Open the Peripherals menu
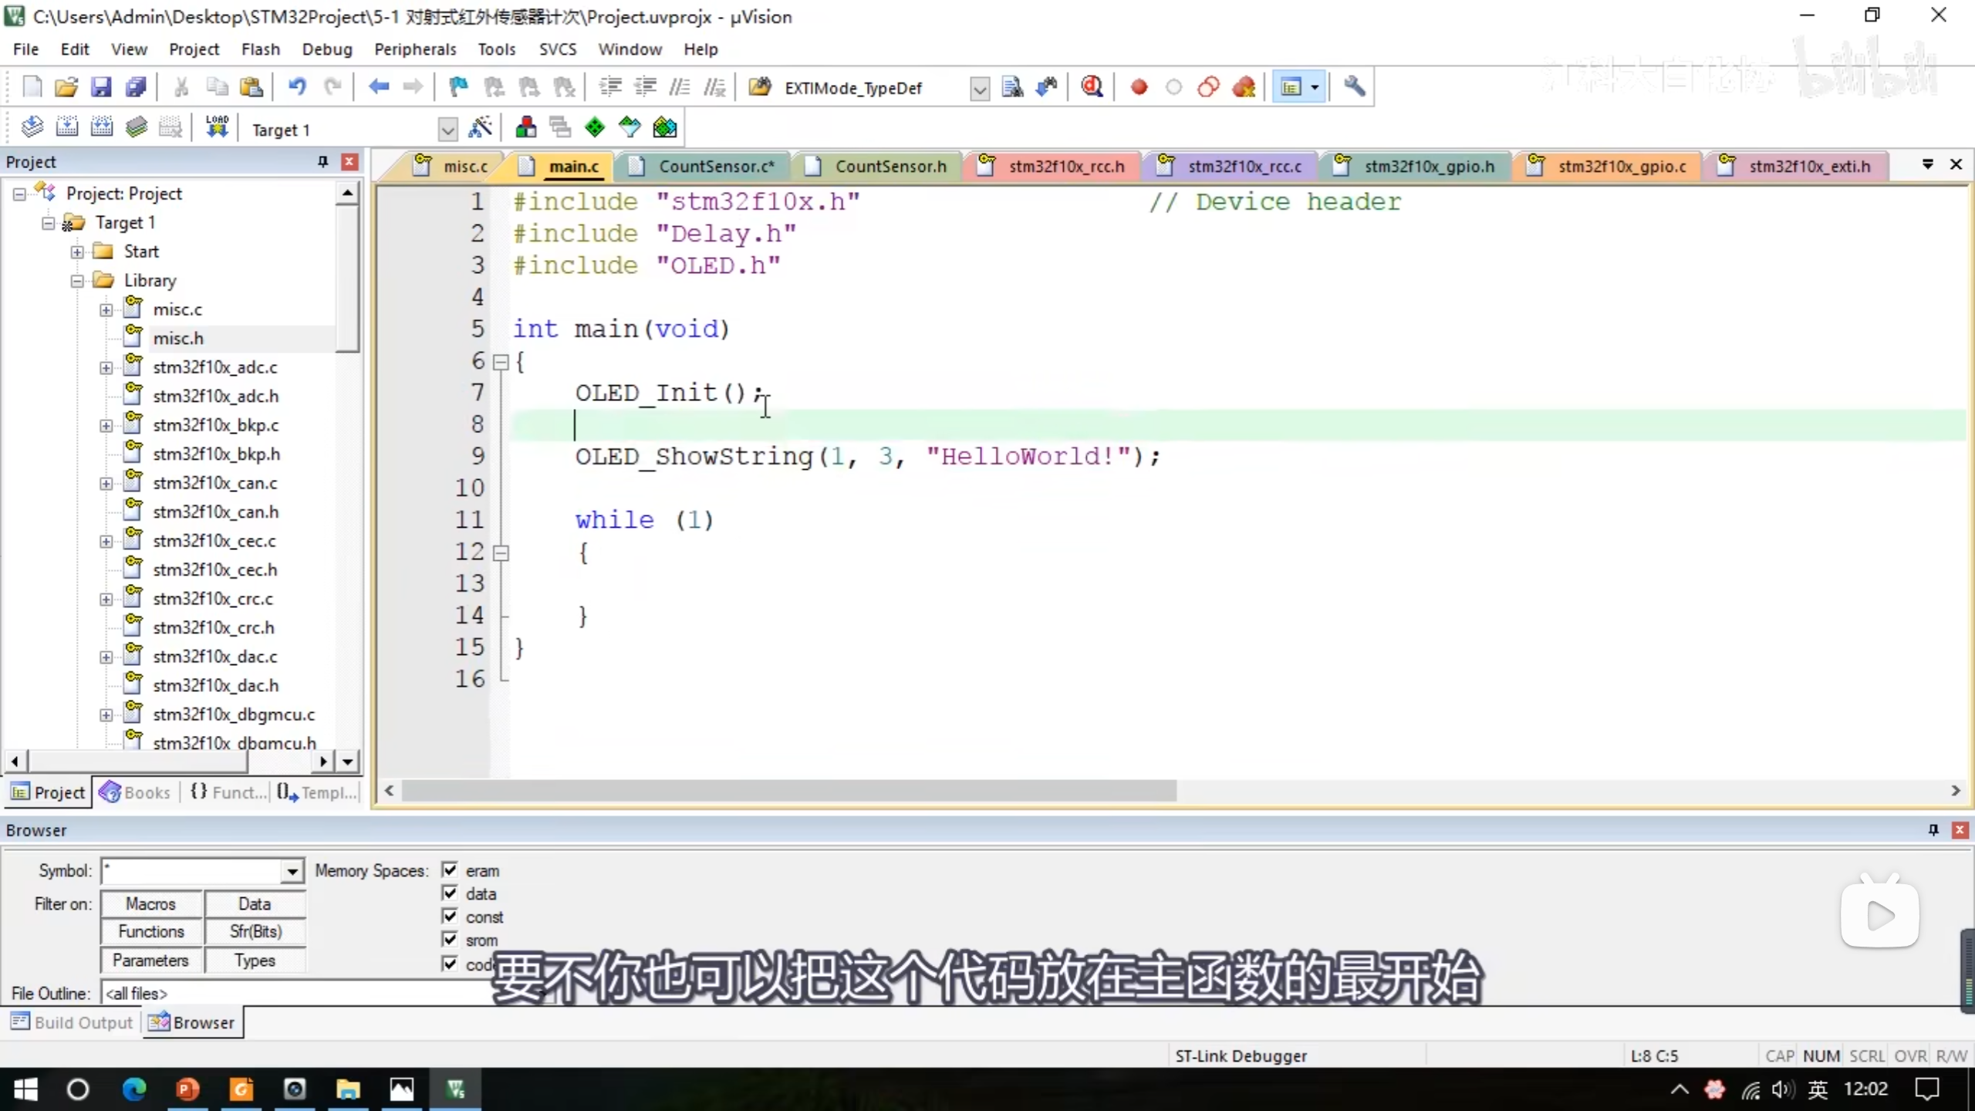Screen dimensions: 1975x1111 click(x=415, y=49)
